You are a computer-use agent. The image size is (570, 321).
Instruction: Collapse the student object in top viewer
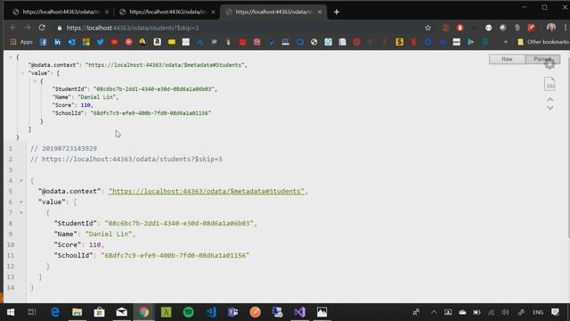click(35, 81)
